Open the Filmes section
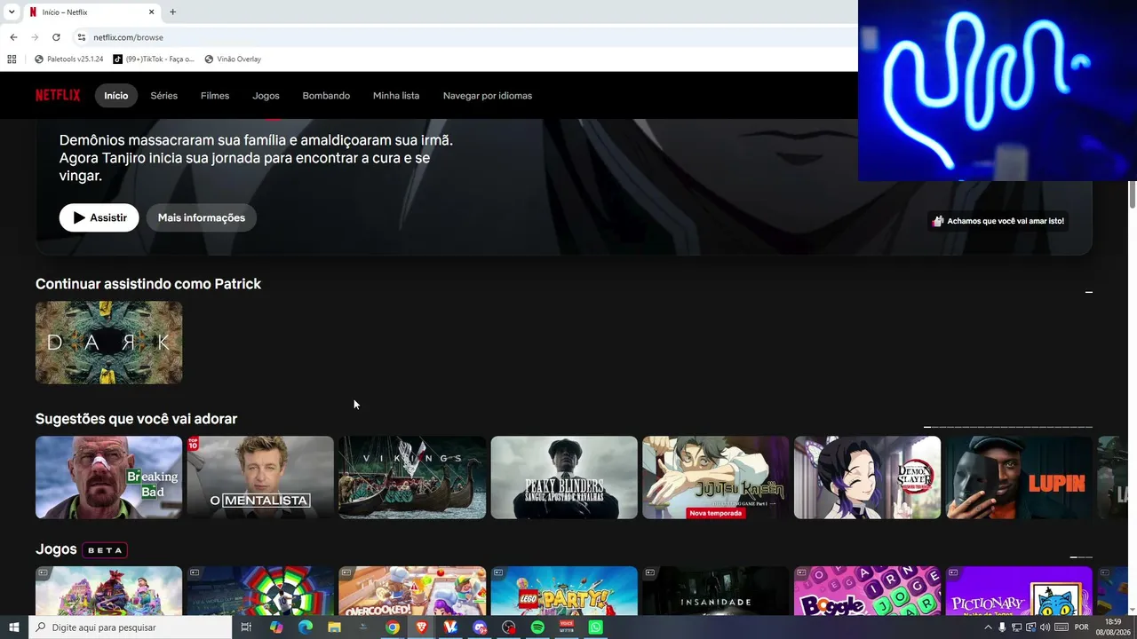 pos(215,96)
